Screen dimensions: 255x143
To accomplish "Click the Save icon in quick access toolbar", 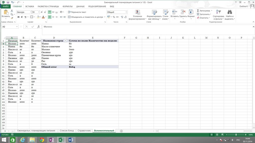I will 8,2.
